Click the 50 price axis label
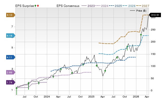The image size is (164, 98). (152, 79)
